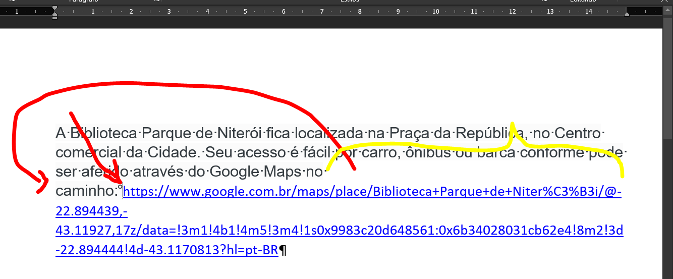Place cursor in the word "caminho:"

coord(87,191)
